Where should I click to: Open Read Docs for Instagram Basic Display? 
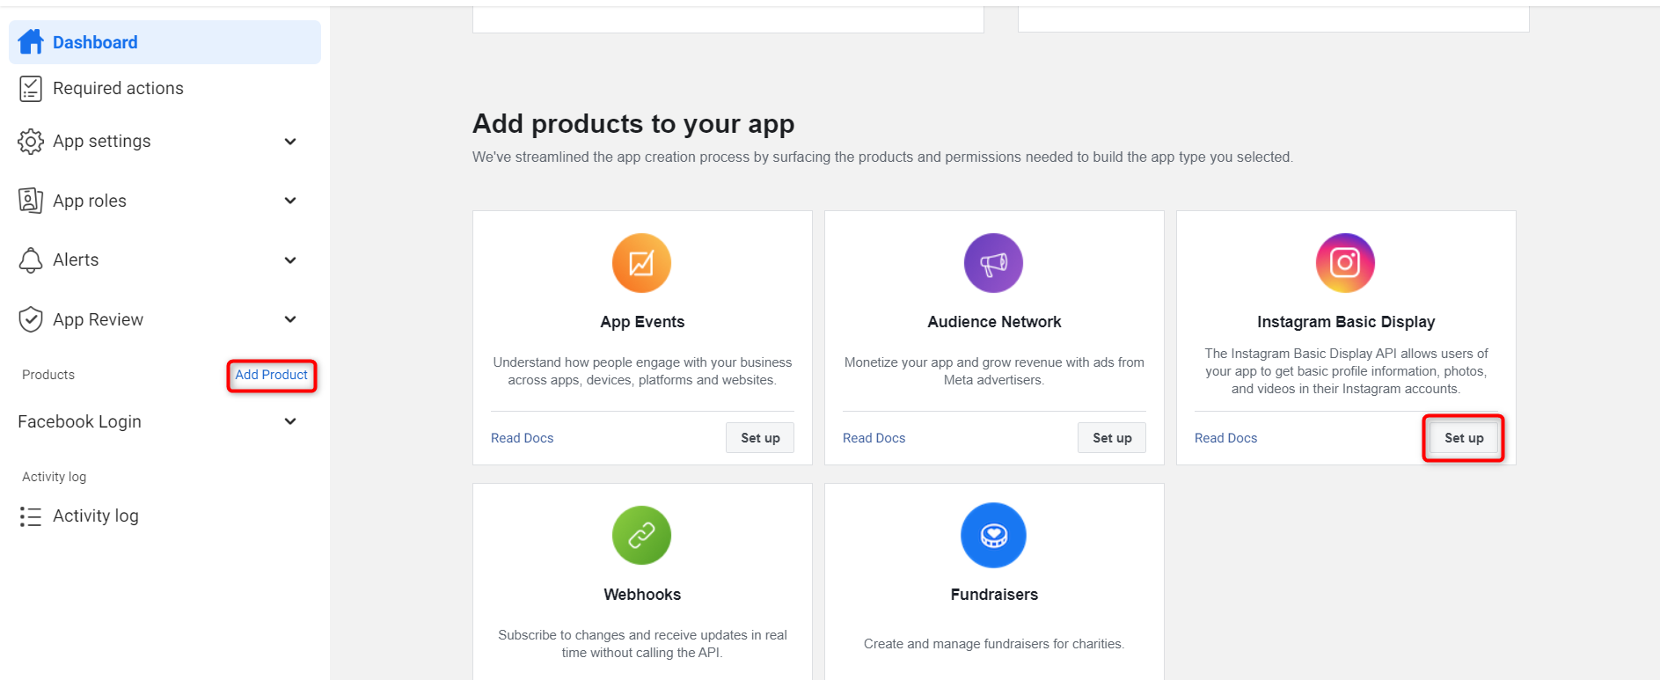coord(1226,438)
